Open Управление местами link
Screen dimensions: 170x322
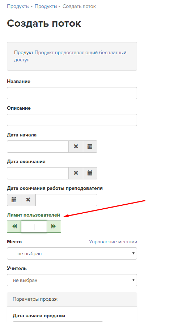pyautogui.click(x=113, y=242)
